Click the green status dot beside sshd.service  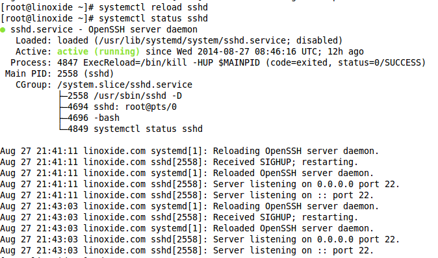click(x=3, y=30)
